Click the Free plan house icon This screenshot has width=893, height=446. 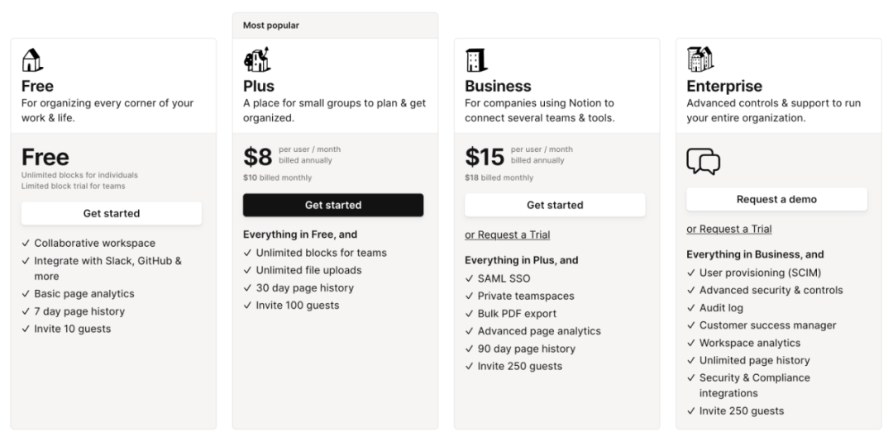[x=32, y=60]
